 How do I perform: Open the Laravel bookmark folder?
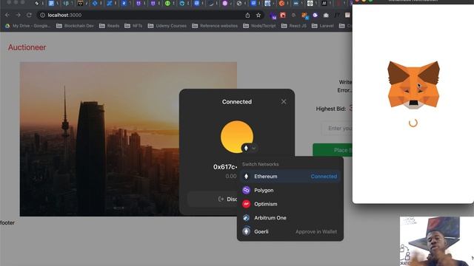[x=323, y=26]
